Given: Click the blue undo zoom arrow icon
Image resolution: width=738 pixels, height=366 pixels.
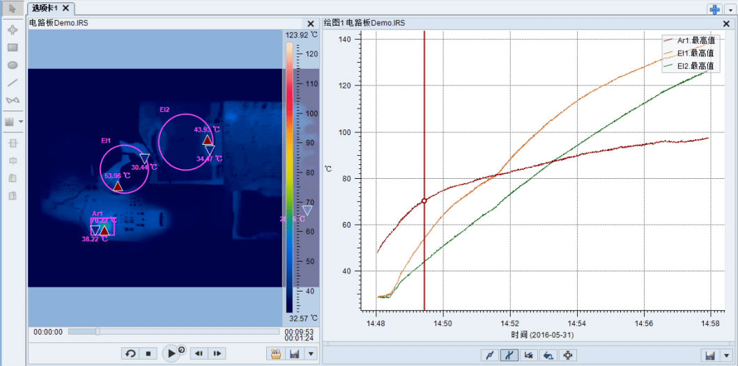Looking at the screenshot, I should point(548,356).
